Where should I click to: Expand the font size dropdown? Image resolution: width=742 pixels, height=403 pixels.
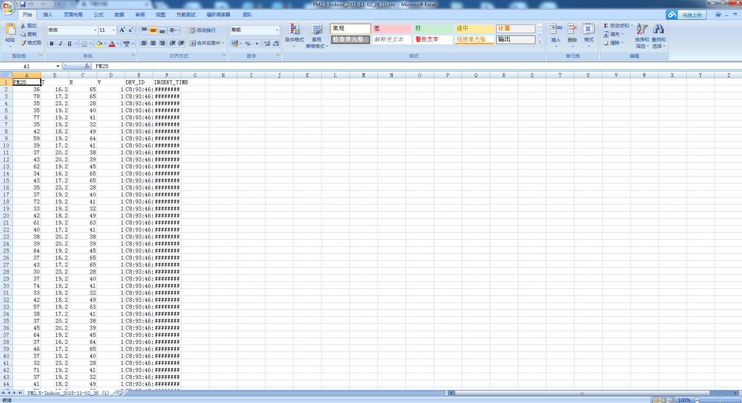[113, 30]
